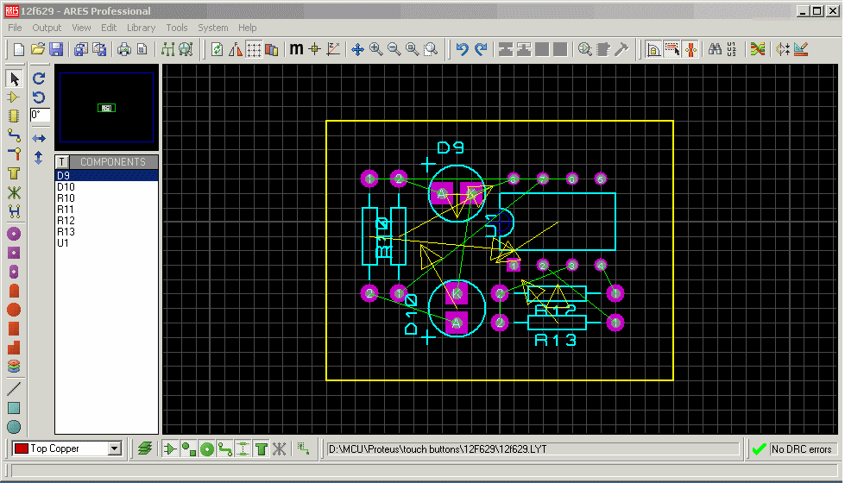The height and width of the screenshot is (483, 845).
Task: Toggle metric units with the m button
Action: 296,49
